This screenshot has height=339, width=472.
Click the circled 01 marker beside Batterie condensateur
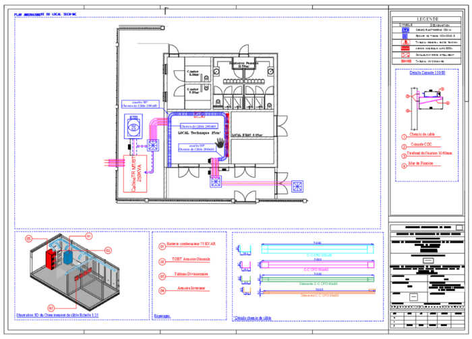pos(162,246)
